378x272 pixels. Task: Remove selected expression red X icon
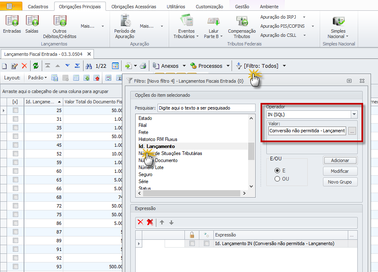(x=140, y=222)
